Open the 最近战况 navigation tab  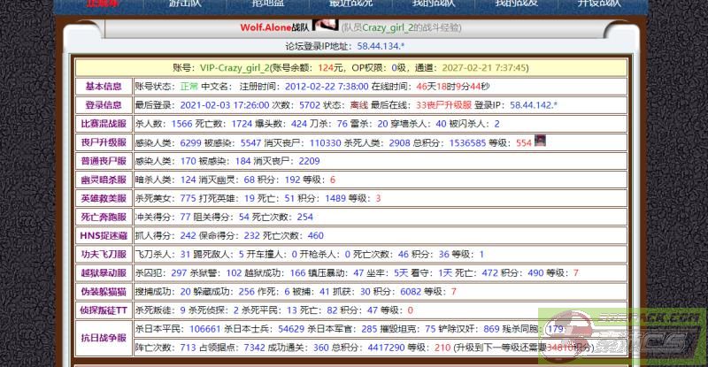[x=346, y=4]
